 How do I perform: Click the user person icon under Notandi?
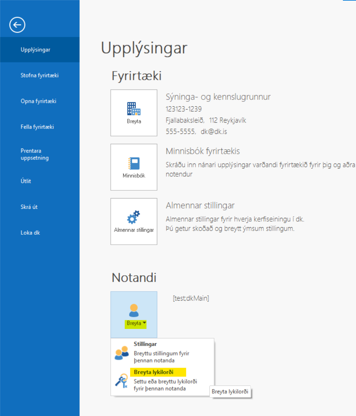tap(134, 310)
